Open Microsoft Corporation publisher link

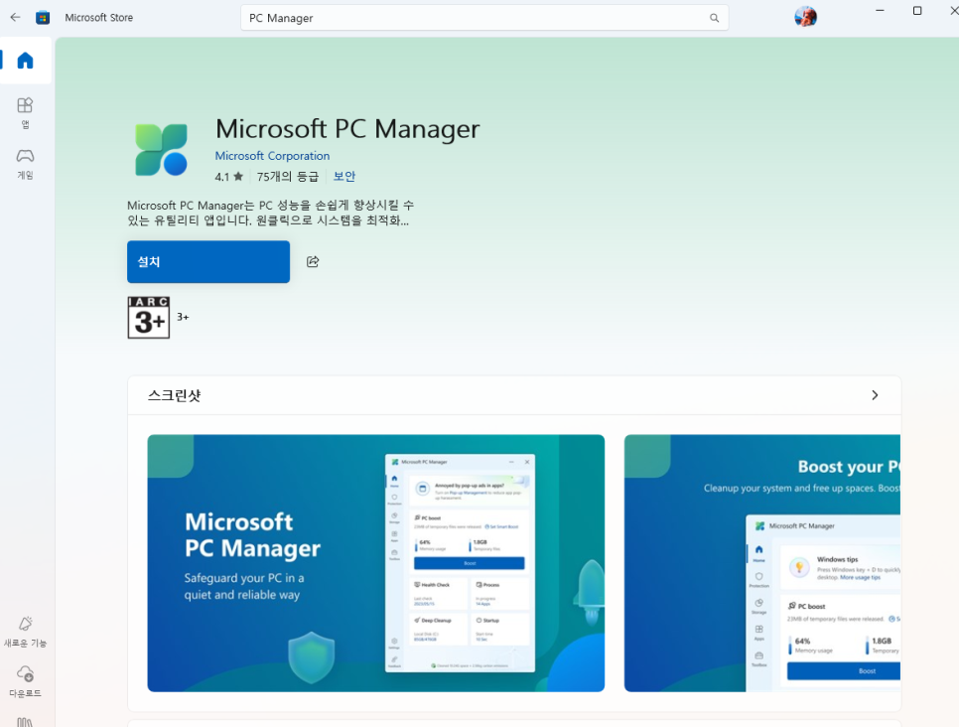272,156
